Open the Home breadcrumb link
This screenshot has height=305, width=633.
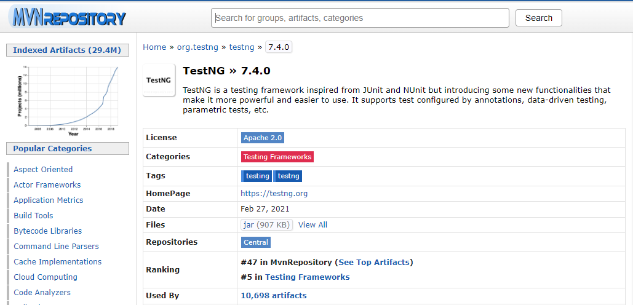point(154,47)
